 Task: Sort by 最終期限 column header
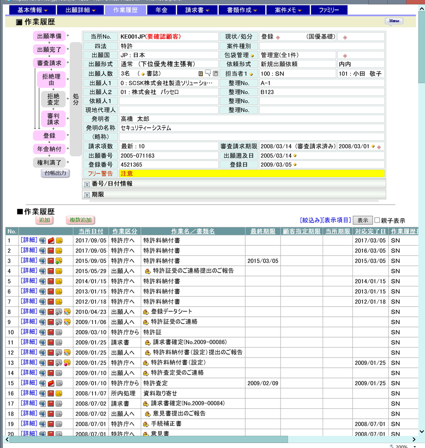click(263, 231)
